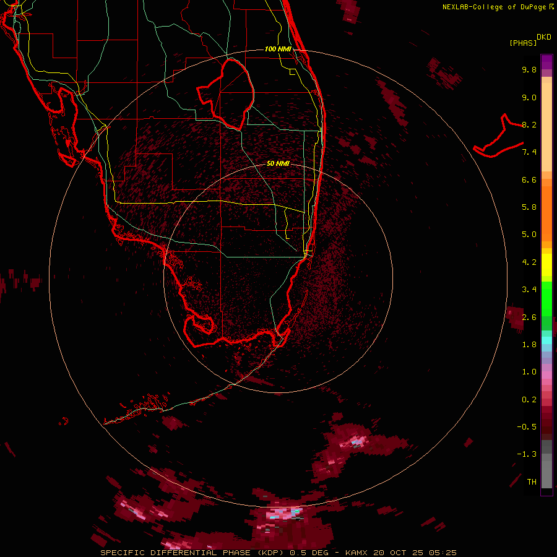557x557 pixels.
Task: Click the 9.8 value on the color scale
Action: click(x=529, y=69)
